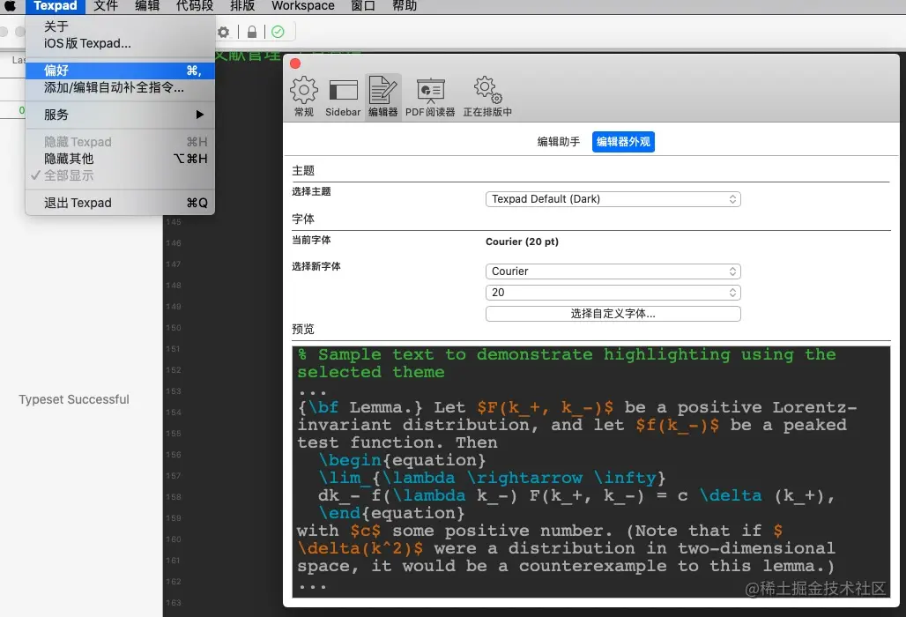Screen dimensions: 906x617
Task: Open the Workspace menu
Action: pos(303,6)
